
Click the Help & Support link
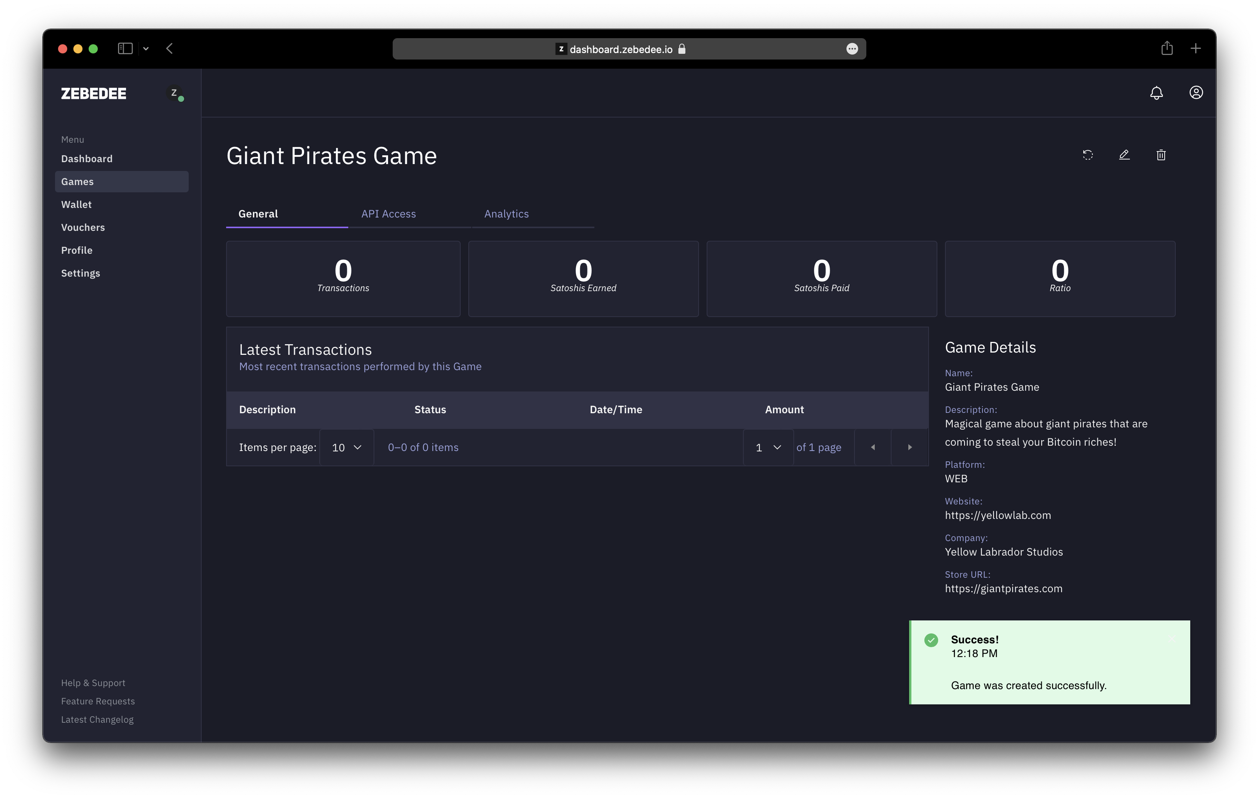[x=93, y=683]
